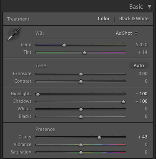Click the Saturation label
This screenshot has width=156, height=159.
21,152
